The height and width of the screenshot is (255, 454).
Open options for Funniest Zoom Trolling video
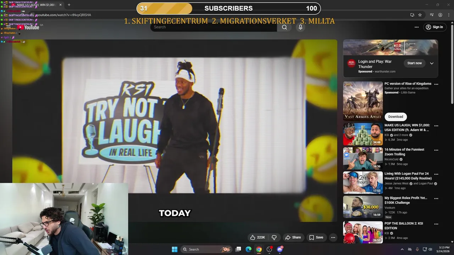pos(436,150)
